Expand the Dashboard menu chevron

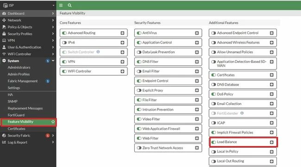point(53,13)
